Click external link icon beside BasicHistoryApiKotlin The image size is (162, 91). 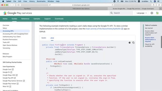pyautogui.click(x=122, y=29)
